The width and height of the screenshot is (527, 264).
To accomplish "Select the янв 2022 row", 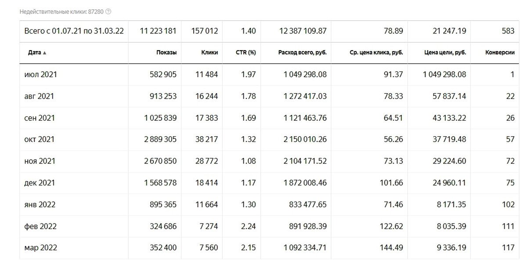I will (40, 205).
